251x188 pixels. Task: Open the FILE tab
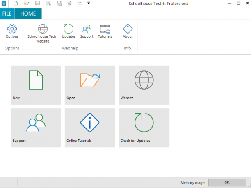point(7,13)
